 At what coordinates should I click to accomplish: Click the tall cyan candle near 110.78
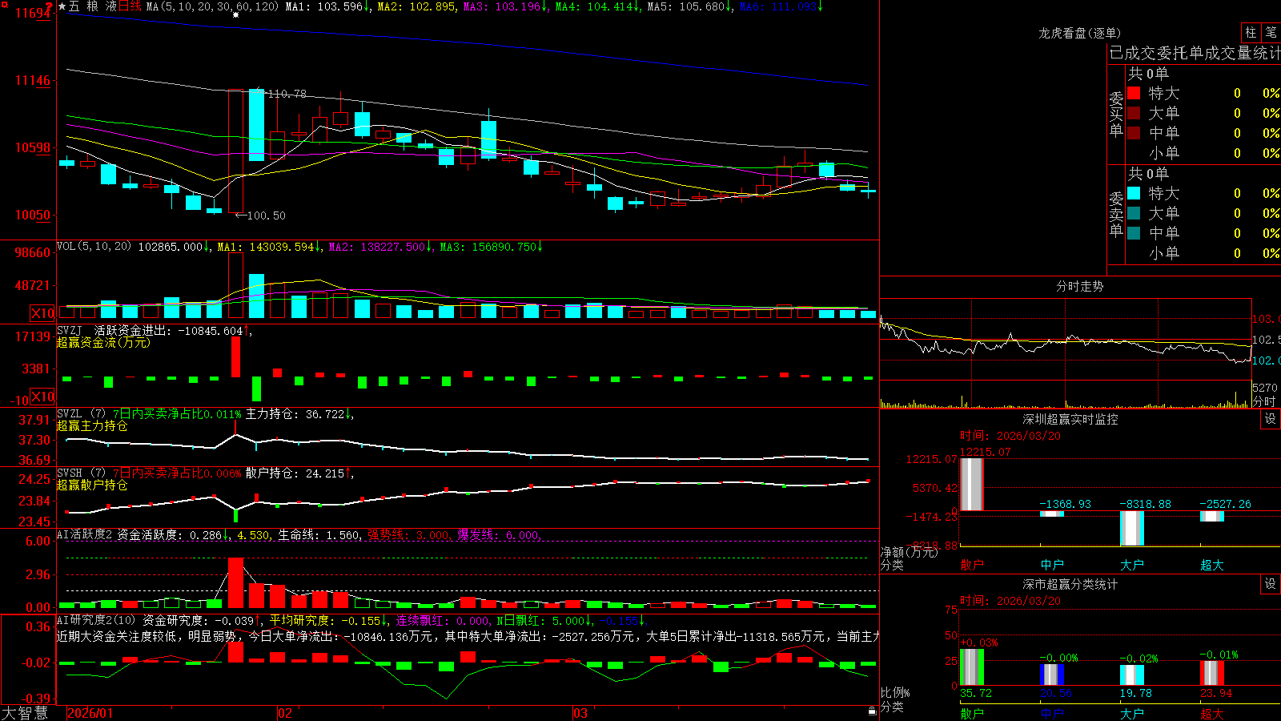(256, 125)
